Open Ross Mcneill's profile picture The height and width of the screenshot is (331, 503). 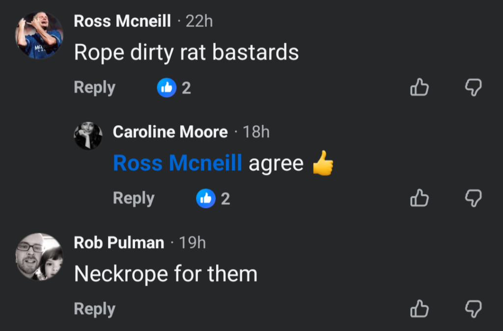(x=39, y=35)
